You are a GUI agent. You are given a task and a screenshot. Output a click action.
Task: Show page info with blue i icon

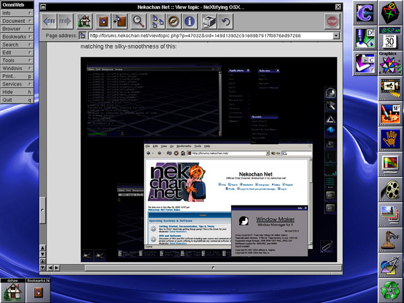[189, 21]
